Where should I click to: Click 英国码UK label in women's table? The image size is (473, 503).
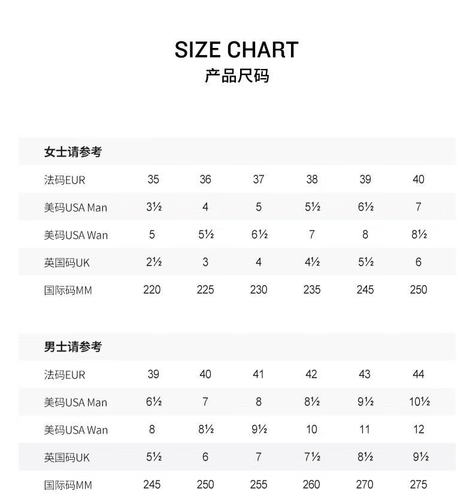(67, 263)
